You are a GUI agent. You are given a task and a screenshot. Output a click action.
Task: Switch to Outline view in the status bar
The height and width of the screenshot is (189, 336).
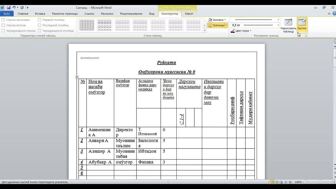pos(286,182)
